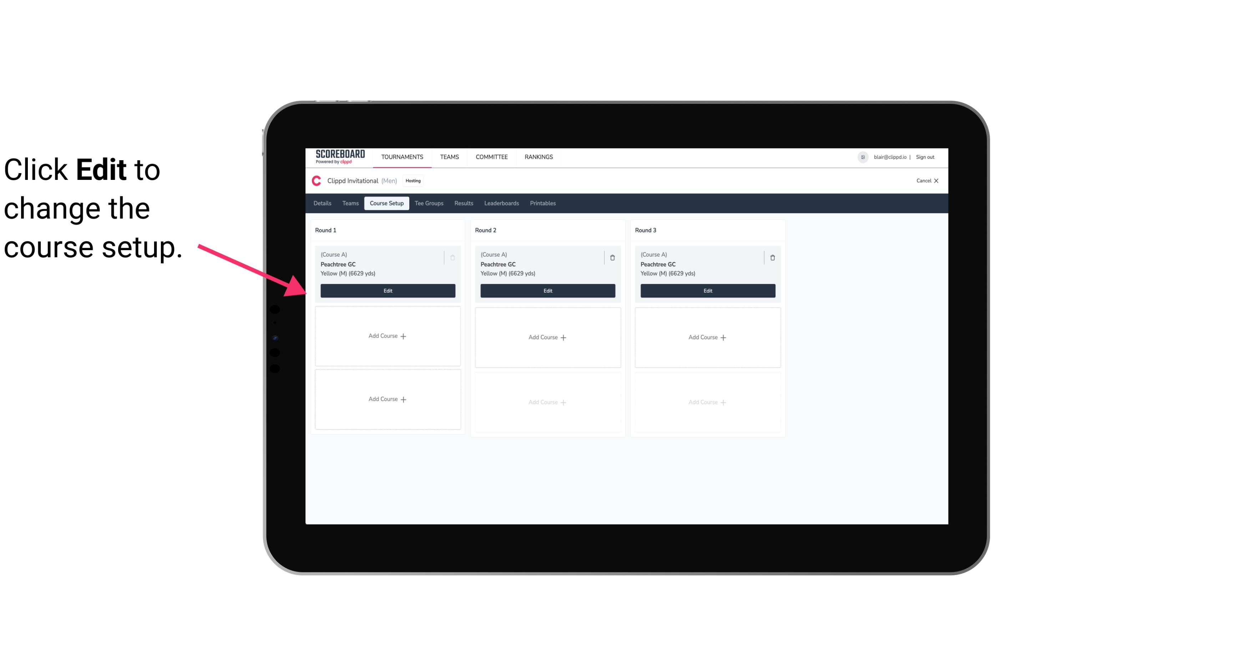Open the Details tab
Screen dimensions: 1249x672
tap(323, 203)
